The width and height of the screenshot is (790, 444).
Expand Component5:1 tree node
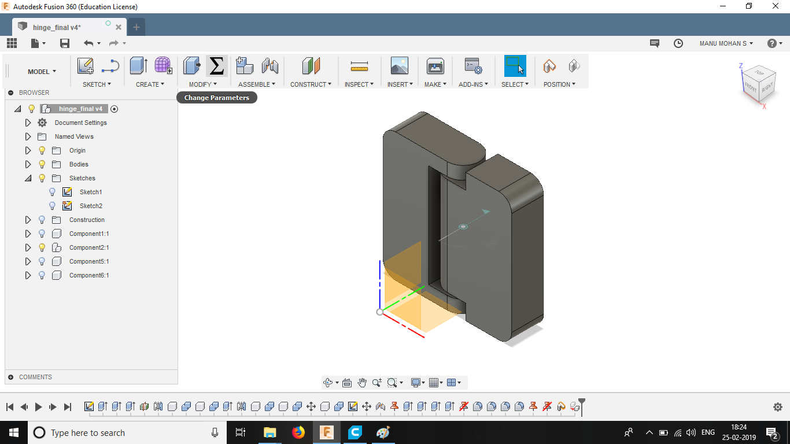point(28,261)
